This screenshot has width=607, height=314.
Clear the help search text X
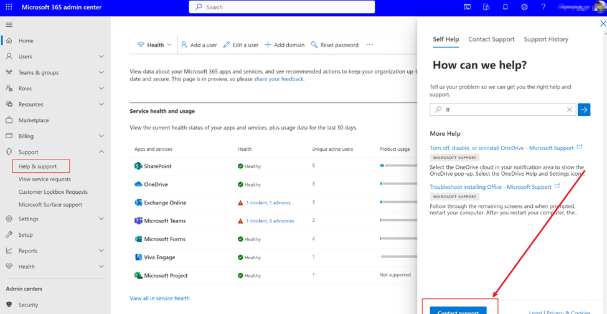569,110
